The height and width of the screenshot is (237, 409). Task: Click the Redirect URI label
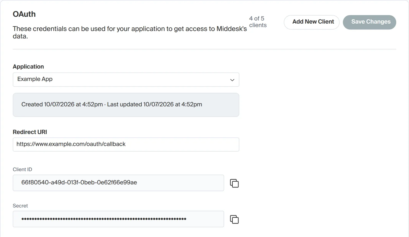pos(30,132)
